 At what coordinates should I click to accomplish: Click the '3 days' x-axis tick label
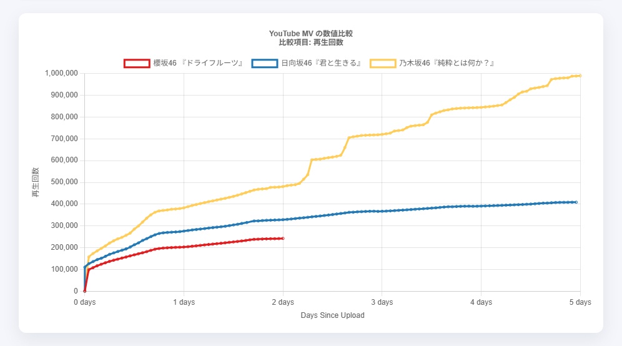pyautogui.click(x=382, y=302)
